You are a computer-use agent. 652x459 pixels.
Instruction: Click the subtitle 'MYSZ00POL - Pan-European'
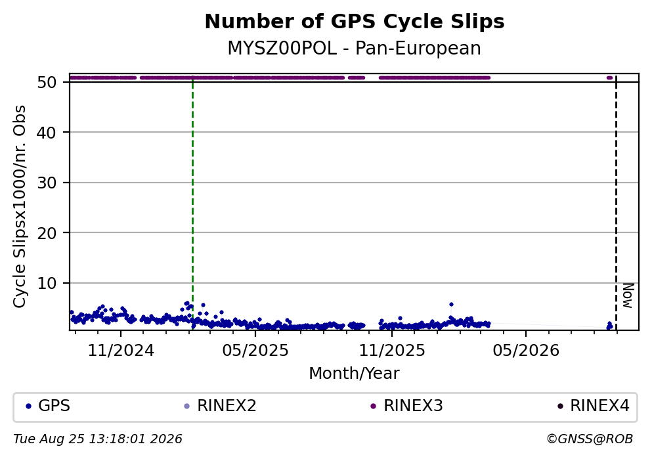click(355, 48)
